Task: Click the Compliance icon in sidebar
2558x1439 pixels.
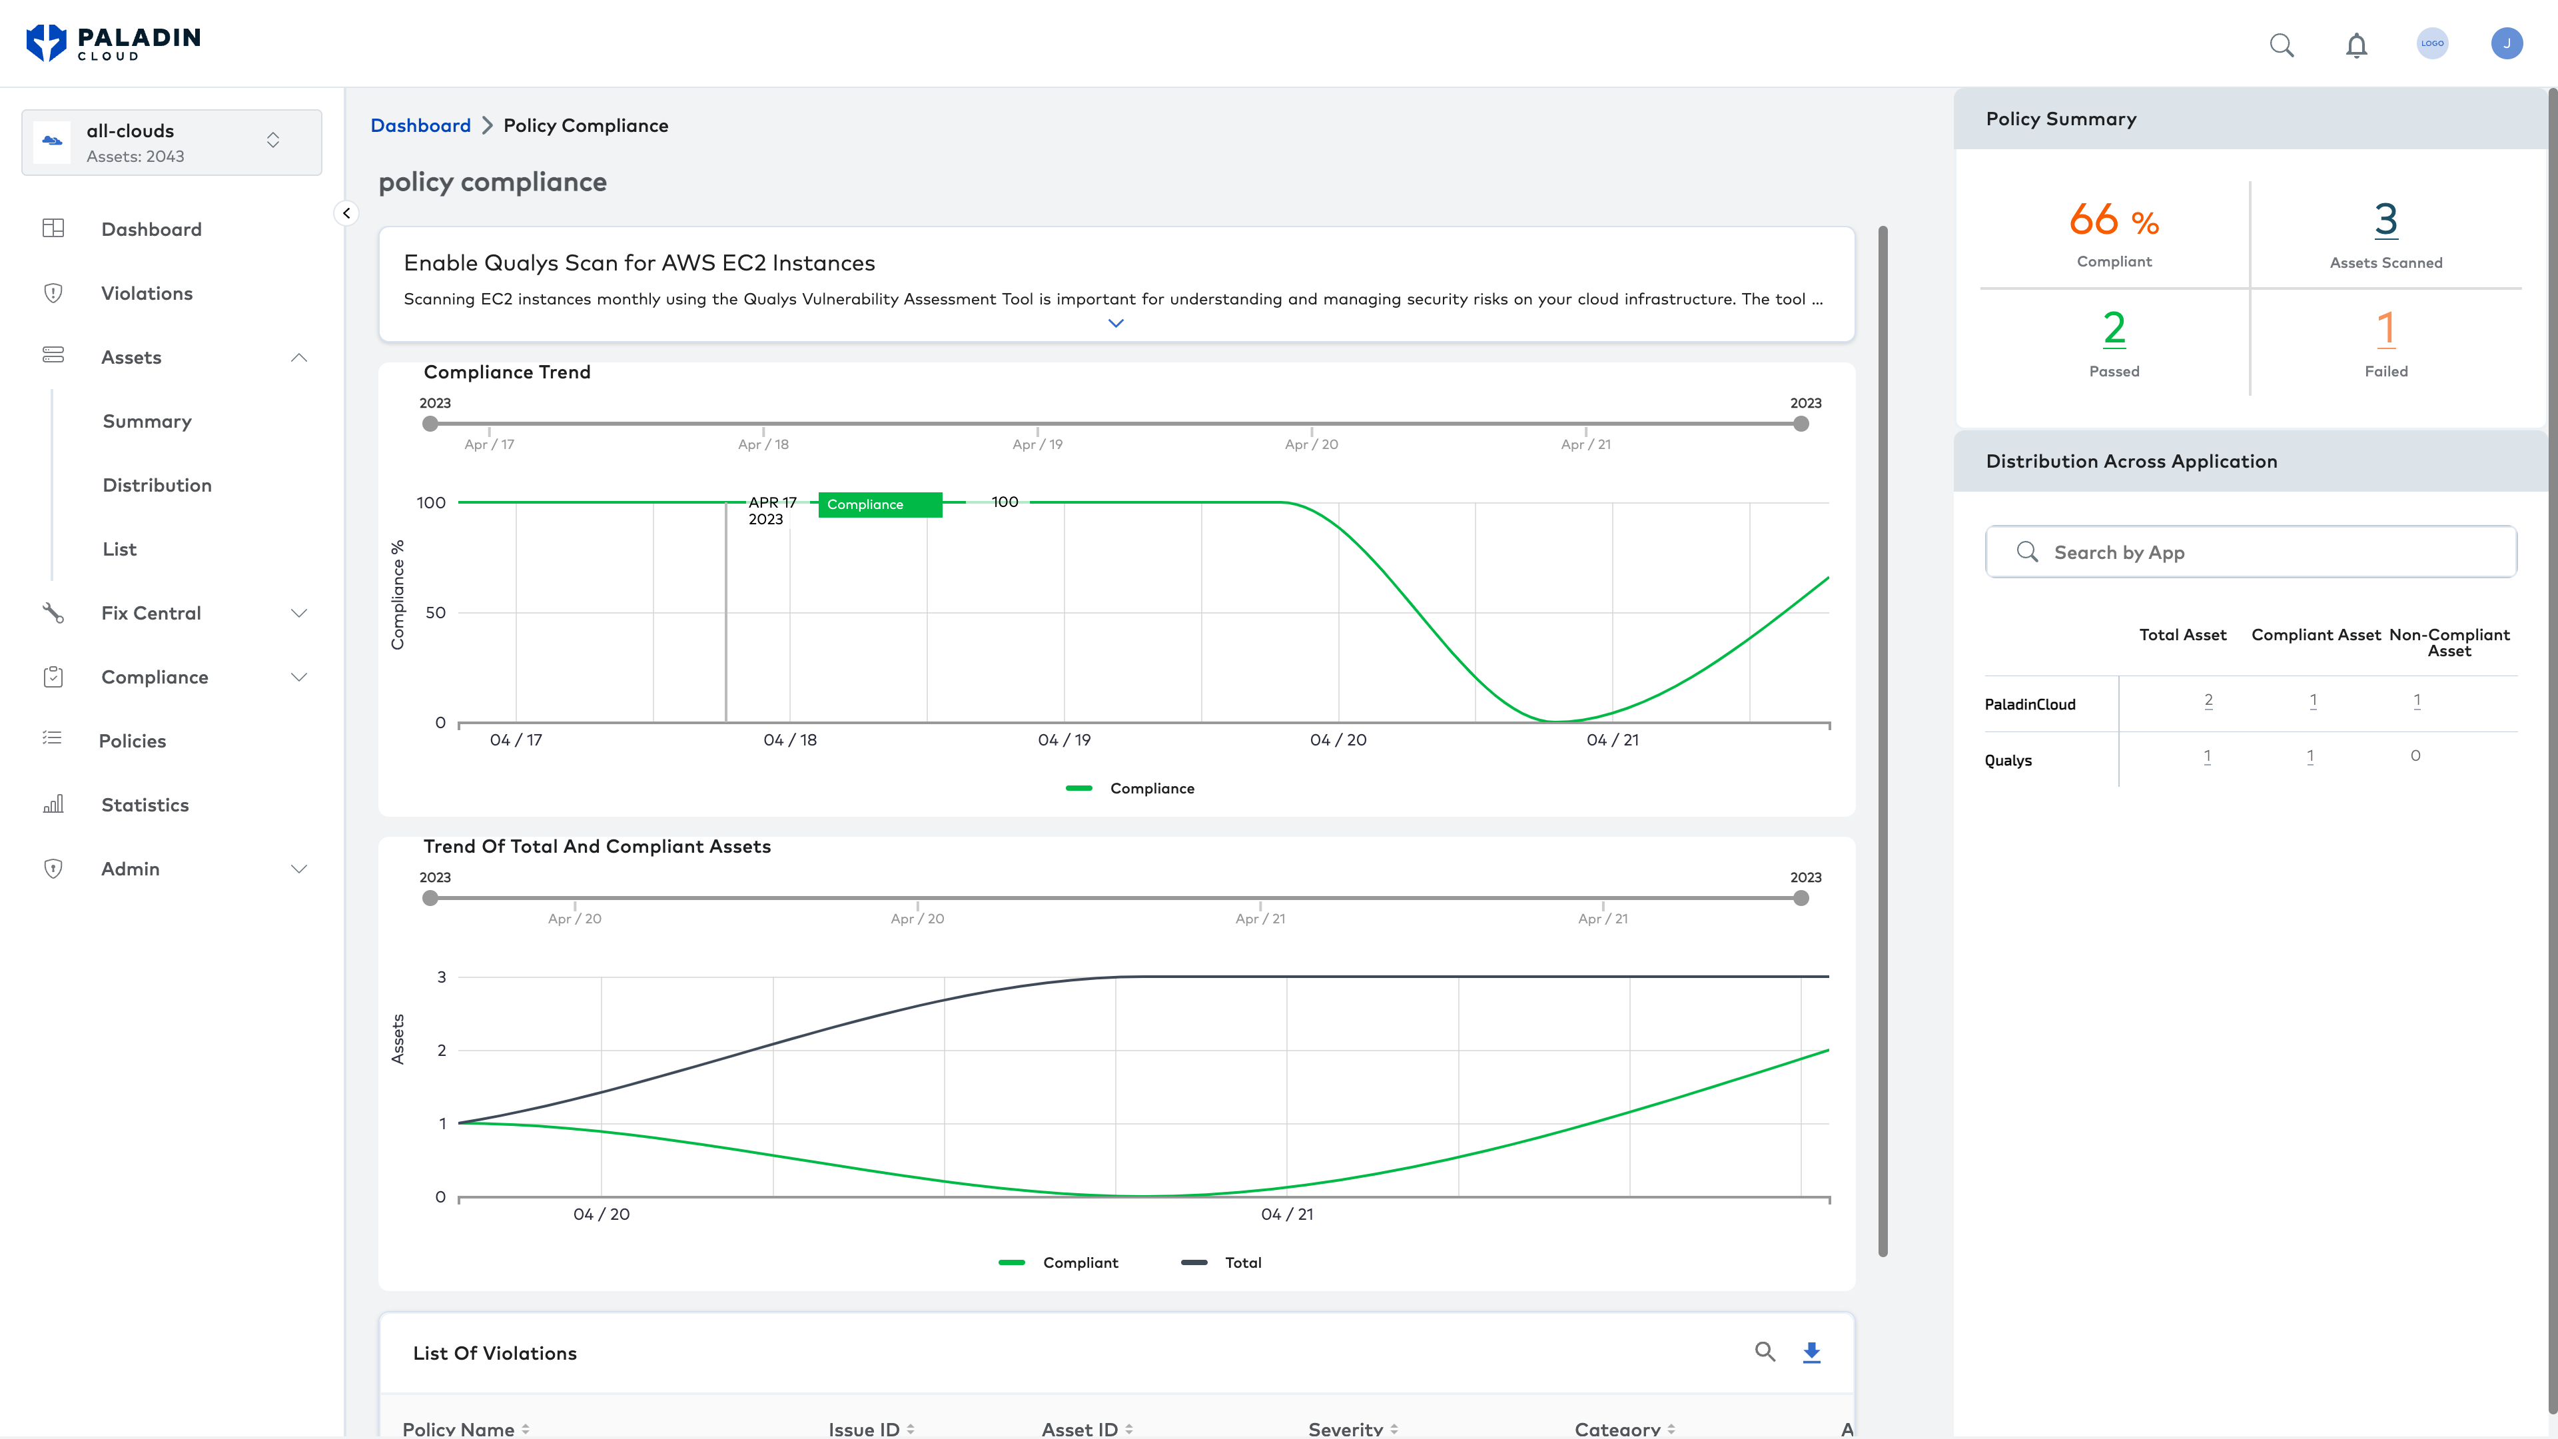Action: click(53, 676)
